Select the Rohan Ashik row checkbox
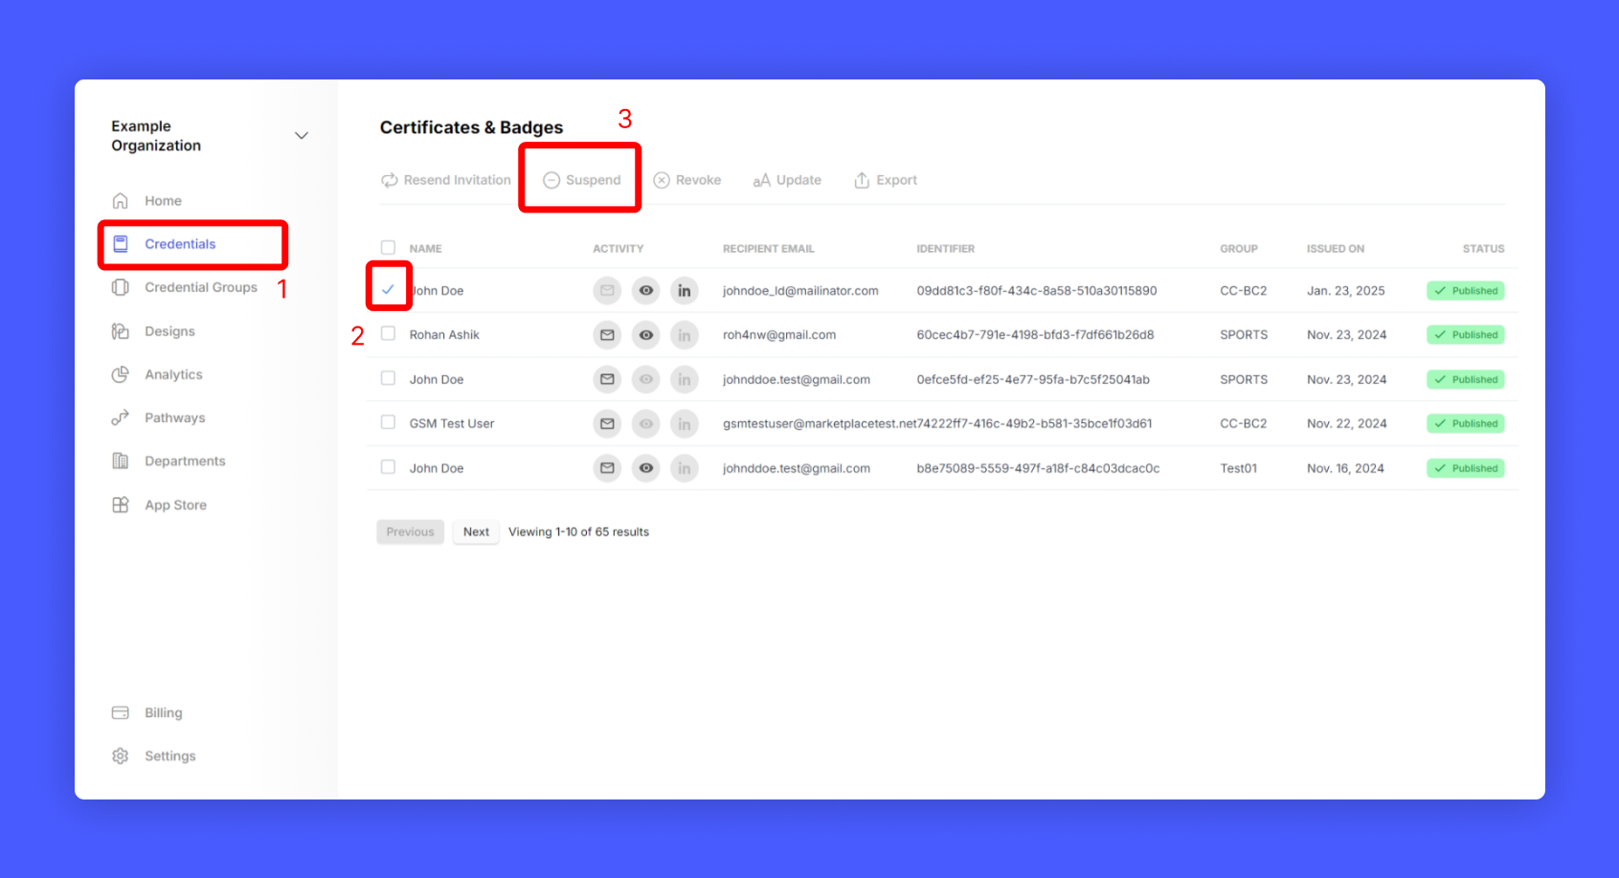The height and width of the screenshot is (878, 1619). [x=388, y=334]
